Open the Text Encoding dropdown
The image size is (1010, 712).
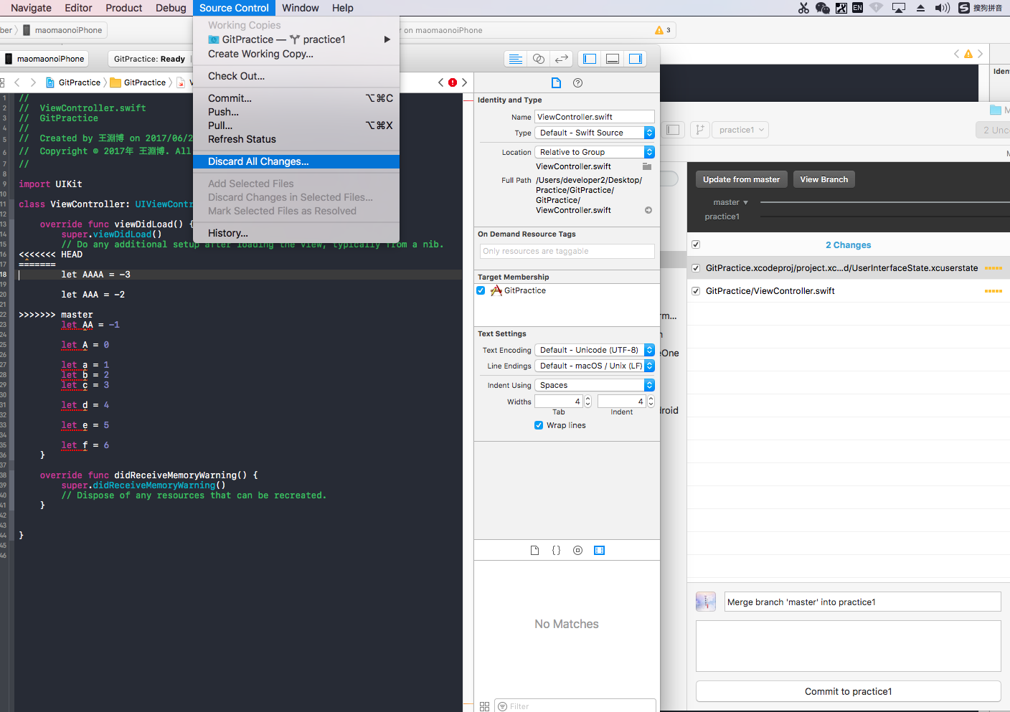pos(595,350)
